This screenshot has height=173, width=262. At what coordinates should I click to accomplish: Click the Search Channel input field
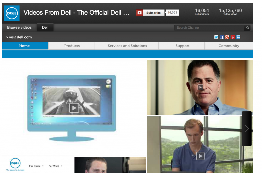[x=209, y=28]
